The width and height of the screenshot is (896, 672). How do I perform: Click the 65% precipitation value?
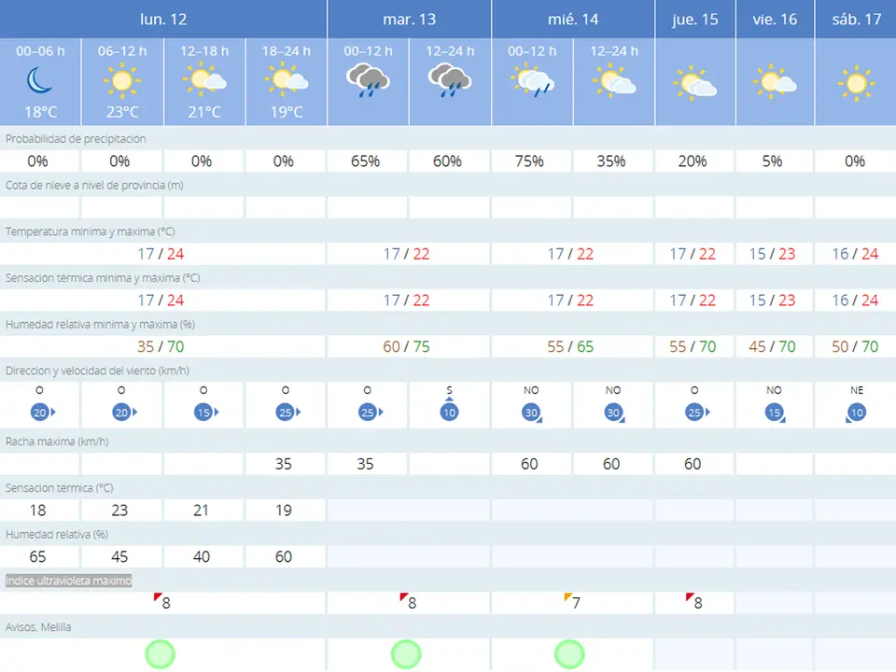[365, 161]
